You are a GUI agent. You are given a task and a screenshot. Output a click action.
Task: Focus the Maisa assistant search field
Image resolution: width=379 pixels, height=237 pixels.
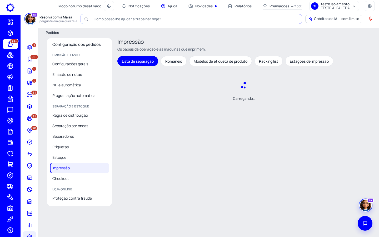coord(191,19)
